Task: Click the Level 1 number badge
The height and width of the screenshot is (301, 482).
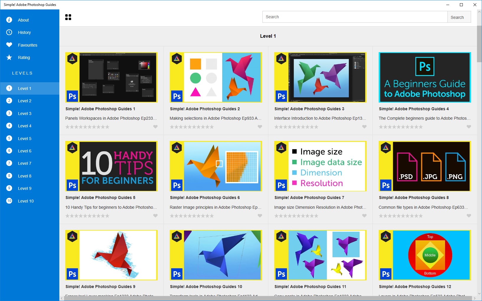Action: point(9,88)
